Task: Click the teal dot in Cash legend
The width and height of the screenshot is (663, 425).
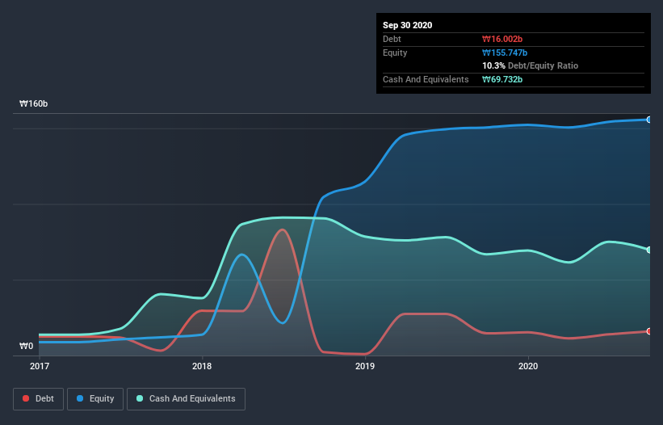Action: [140, 398]
